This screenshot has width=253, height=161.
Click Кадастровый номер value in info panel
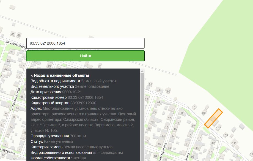point(85,97)
